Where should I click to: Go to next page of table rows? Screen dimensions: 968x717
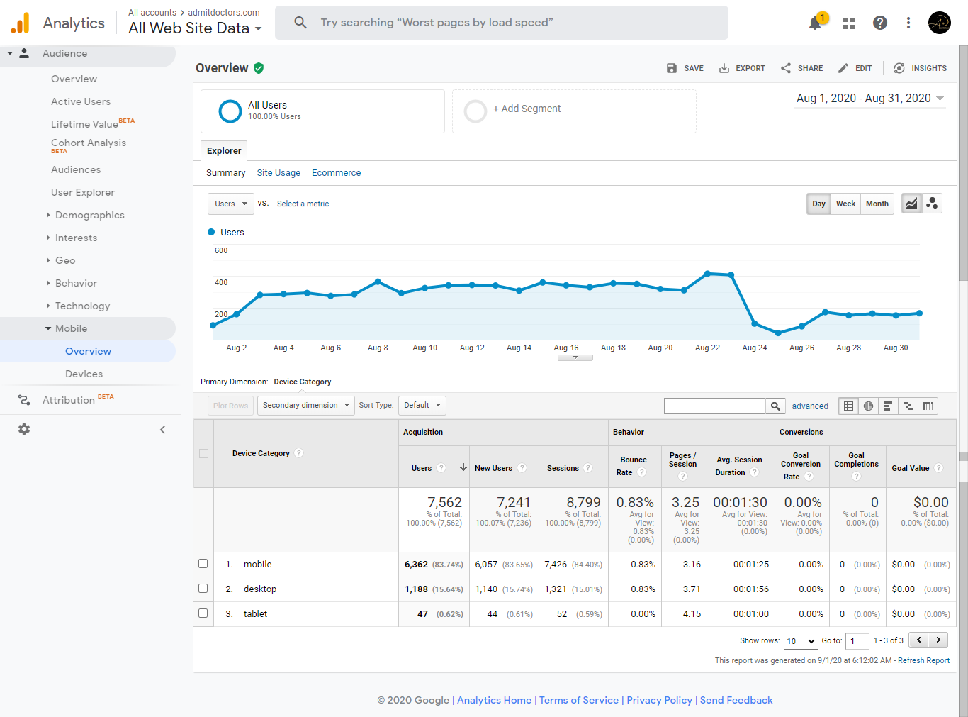pyautogui.click(x=938, y=640)
